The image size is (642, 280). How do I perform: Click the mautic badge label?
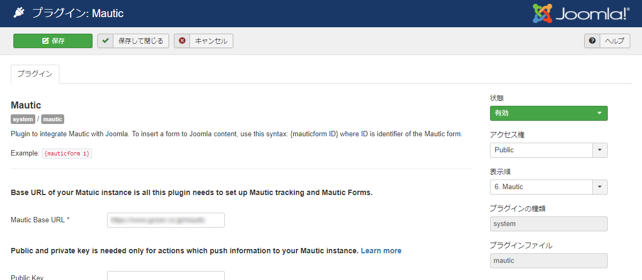click(52, 119)
